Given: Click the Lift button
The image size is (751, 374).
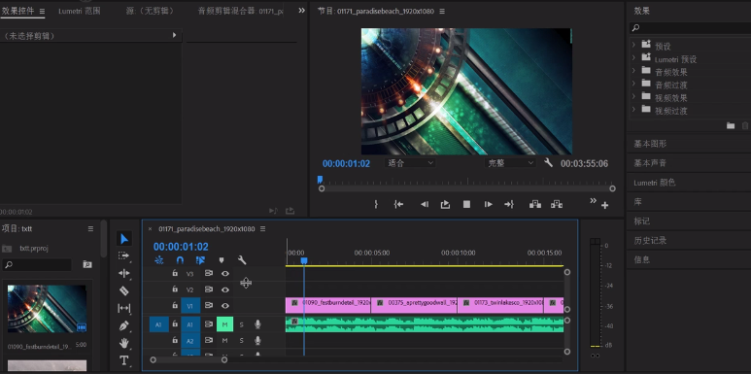Looking at the screenshot, I should [x=535, y=204].
